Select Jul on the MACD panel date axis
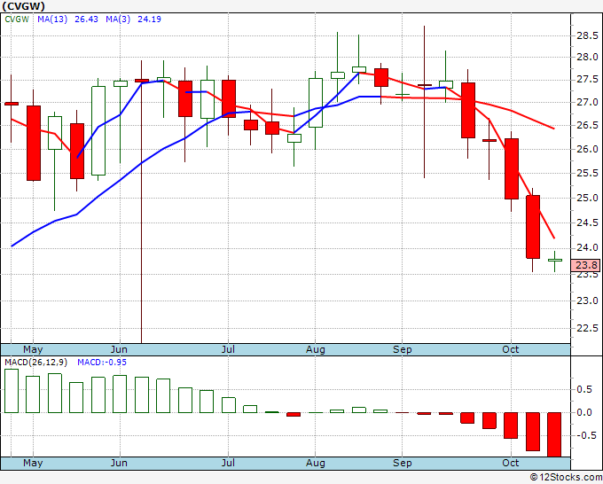 tap(228, 463)
